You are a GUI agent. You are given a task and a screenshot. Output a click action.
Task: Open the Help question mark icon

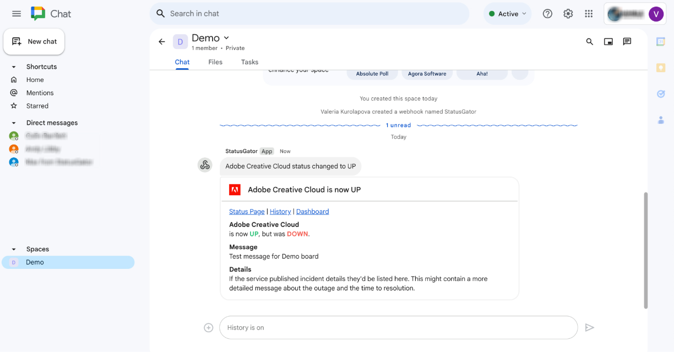click(547, 14)
